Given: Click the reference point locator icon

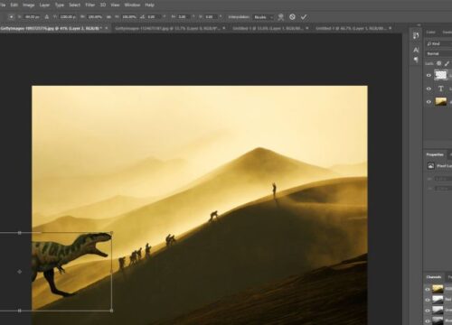Looking at the screenshot, I should [x=12, y=17].
